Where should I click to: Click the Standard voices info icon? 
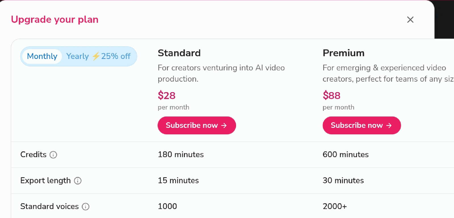tap(86, 207)
